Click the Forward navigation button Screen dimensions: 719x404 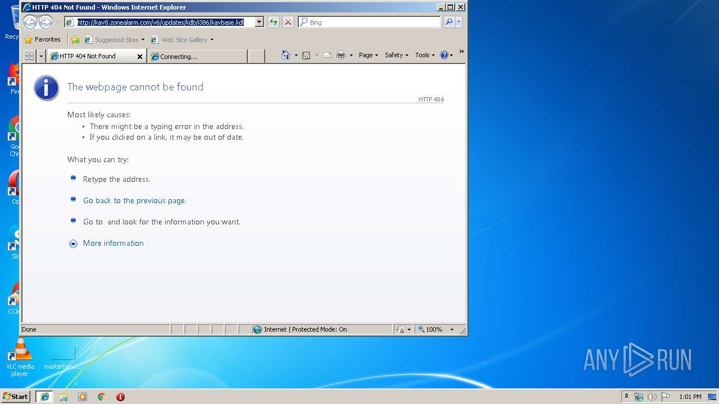click(45, 22)
